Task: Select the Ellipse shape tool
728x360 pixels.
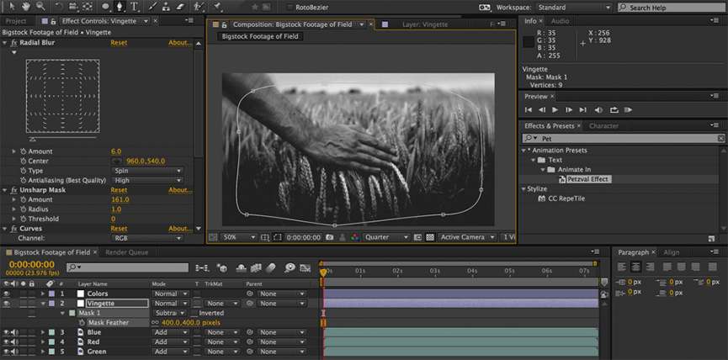Action: (106, 7)
